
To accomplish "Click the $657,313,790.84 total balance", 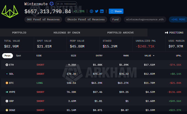I will coord(48,12).
